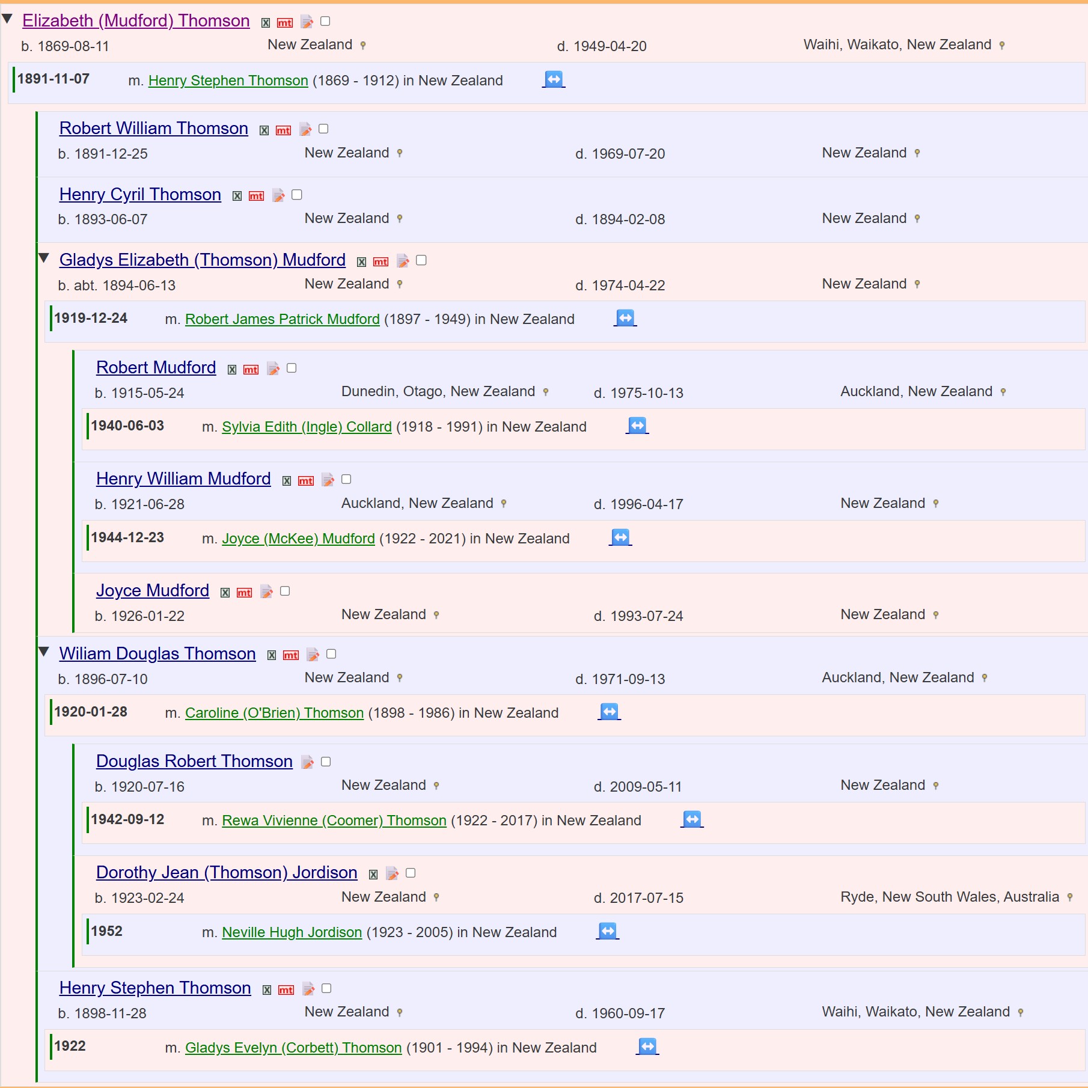Collapse Elizabeth (Mudford) Thomson's descendants
This screenshot has width=1088, height=1088.
click(8, 19)
